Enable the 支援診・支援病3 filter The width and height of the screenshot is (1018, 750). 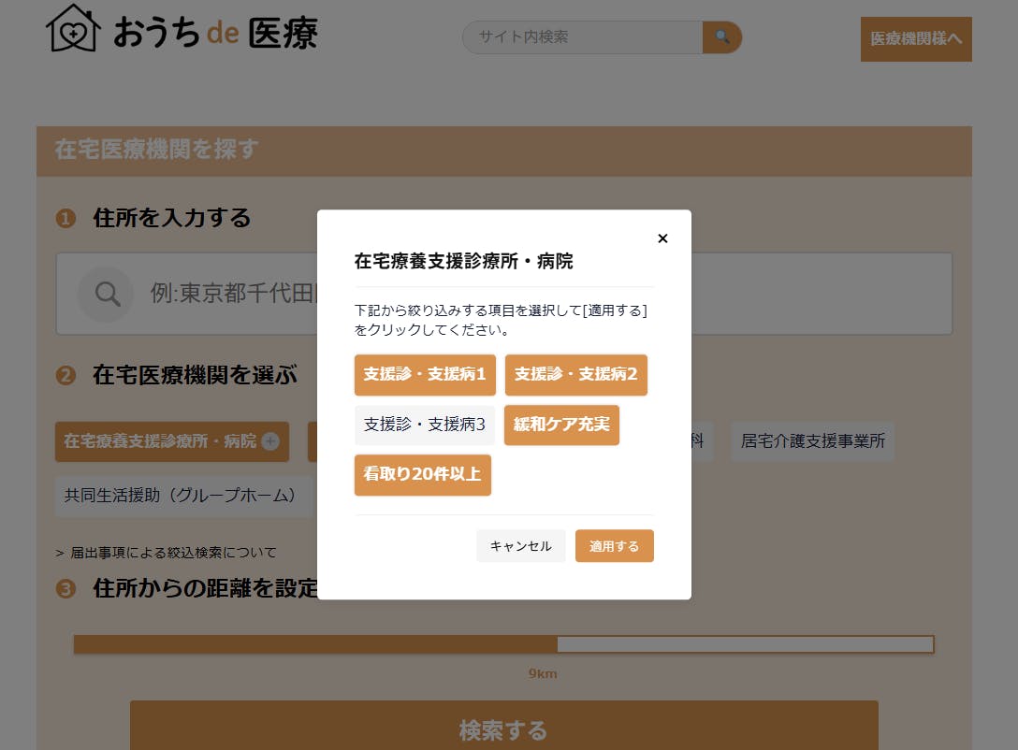tap(425, 425)
